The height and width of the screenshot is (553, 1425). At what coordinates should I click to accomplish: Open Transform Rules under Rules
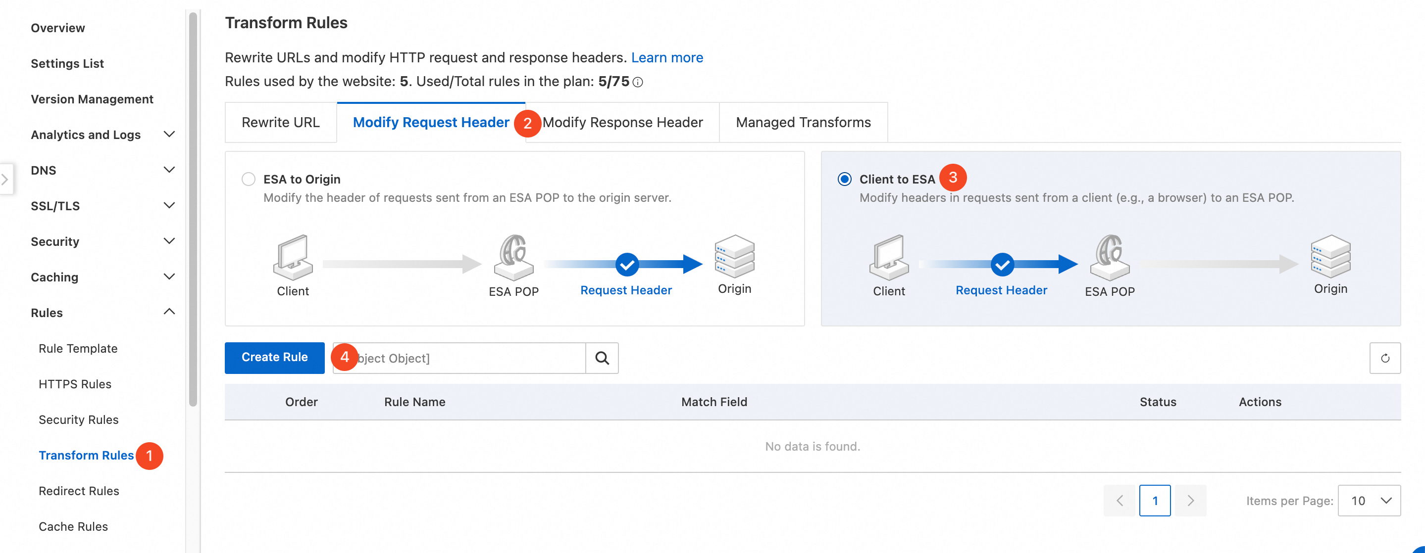(86, 455)
